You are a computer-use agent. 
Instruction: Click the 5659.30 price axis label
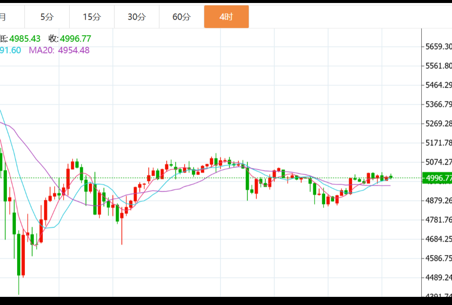(x=439, y=47)
